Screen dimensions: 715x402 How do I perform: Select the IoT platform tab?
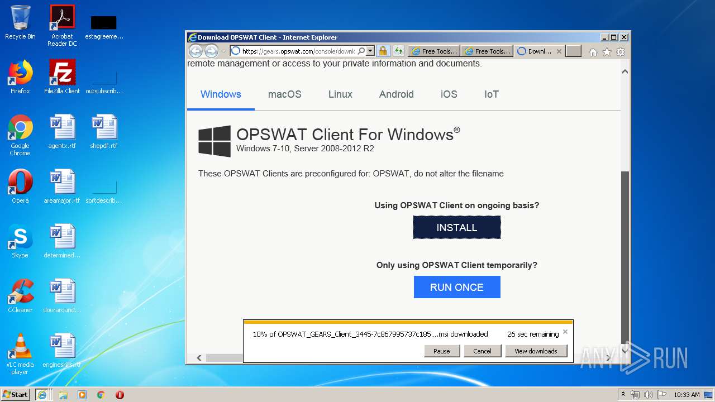pyautogui.click(x=491, y=94)
